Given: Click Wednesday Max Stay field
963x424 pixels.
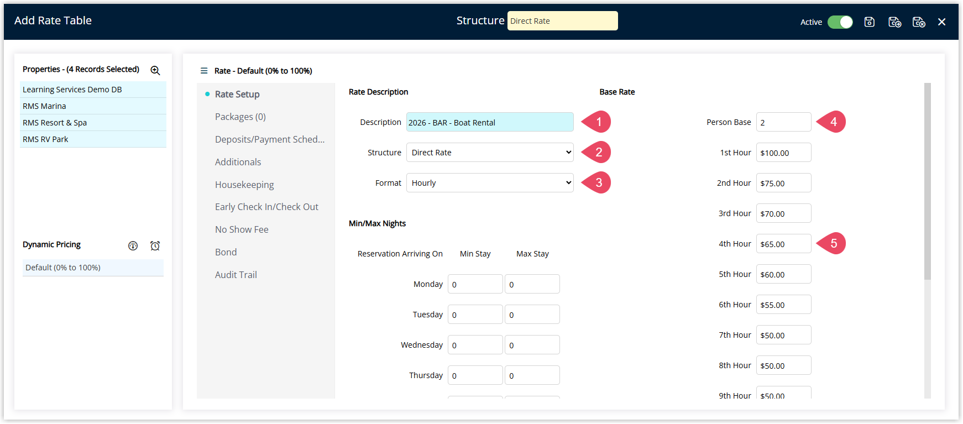Looking at the screenshot, I should (x=532, y=345).
